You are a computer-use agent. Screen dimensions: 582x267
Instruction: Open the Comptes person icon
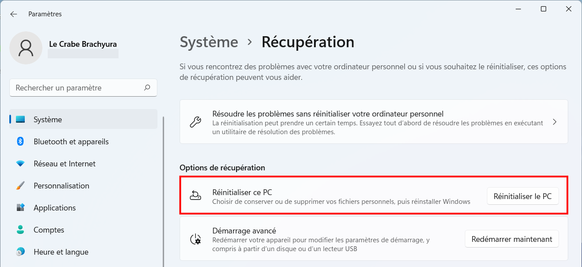tap(20, 229)
